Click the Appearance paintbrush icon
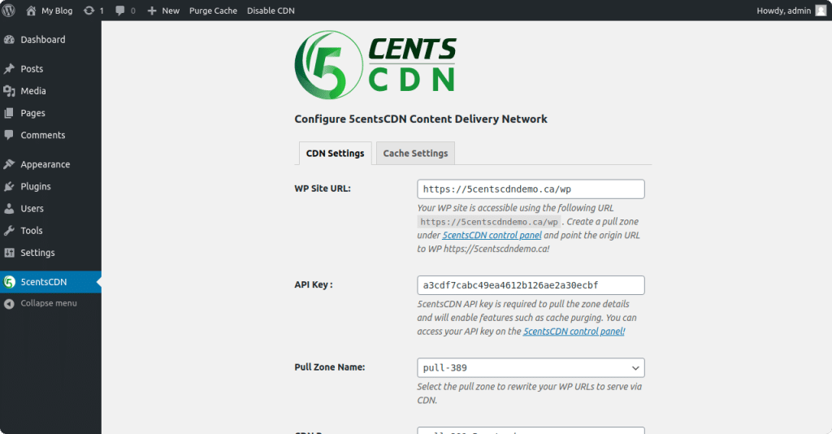 pyautogui.click(x=9, y=164)
